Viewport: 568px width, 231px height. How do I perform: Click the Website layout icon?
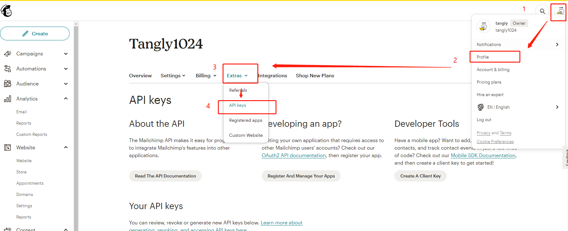point(8,147)
